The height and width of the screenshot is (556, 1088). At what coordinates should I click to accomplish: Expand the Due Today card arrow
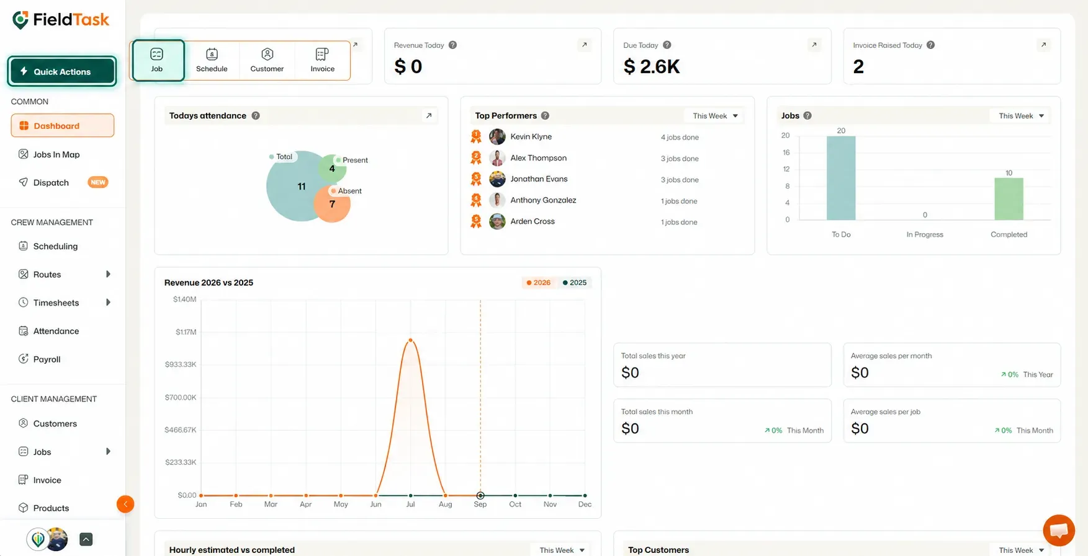point(814,45)
